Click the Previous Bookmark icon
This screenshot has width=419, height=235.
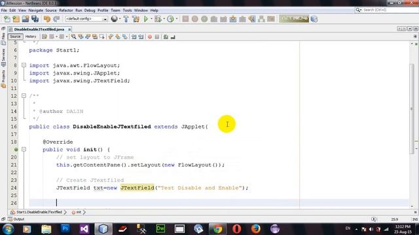point(111,37)
